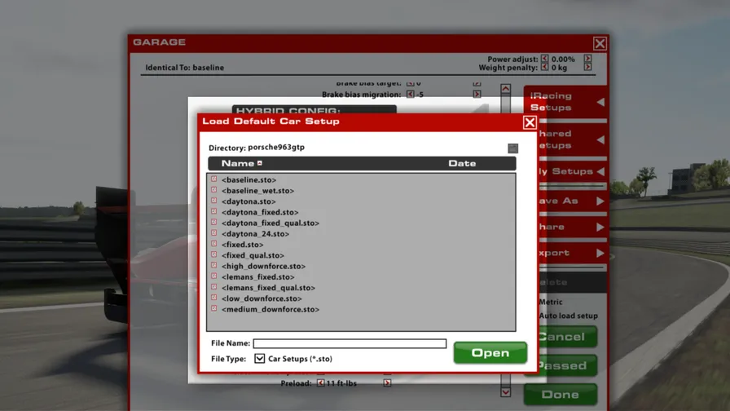Select the high_downforce.sto setup file
Screen dimensions: 730x411
pos(263,266)
